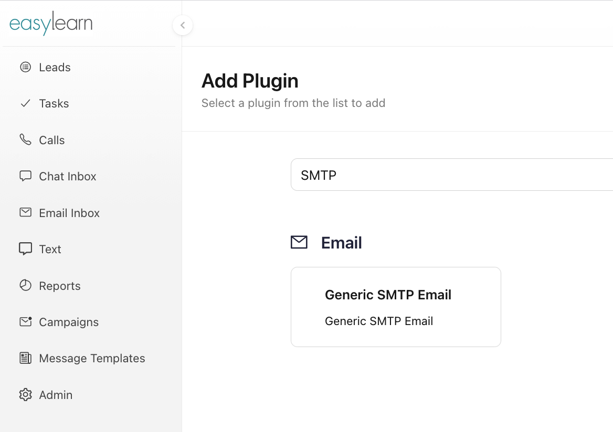613x432 pixels.
Task: Open the Message Templates menu label
Action: [92, 358]
